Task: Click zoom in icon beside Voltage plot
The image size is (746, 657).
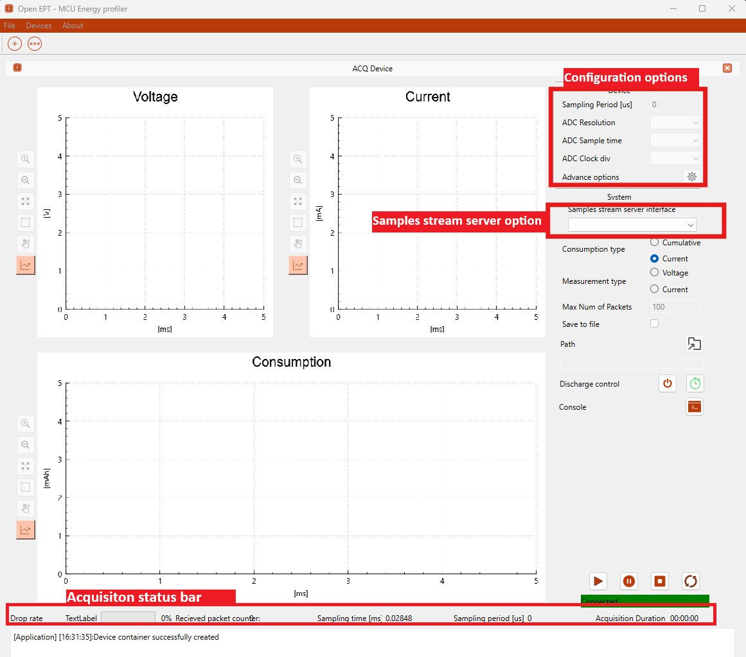Action: 26,159
